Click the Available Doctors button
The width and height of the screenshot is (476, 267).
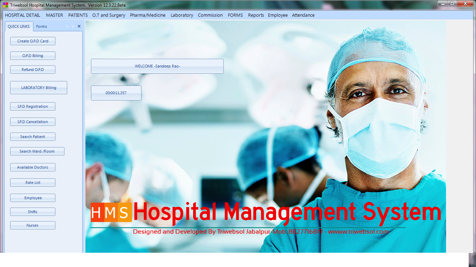tap(32, 167)
